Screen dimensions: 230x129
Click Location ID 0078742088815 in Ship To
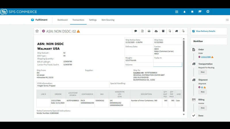[x=151, y=73]
